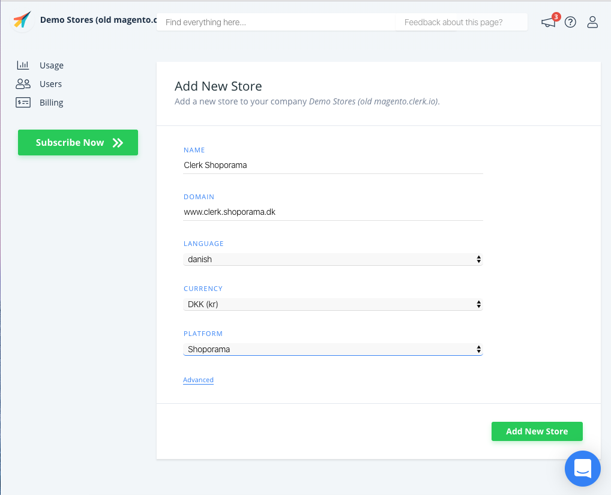Click the Find everything here search box
The image size is (611, 495).
275,22
